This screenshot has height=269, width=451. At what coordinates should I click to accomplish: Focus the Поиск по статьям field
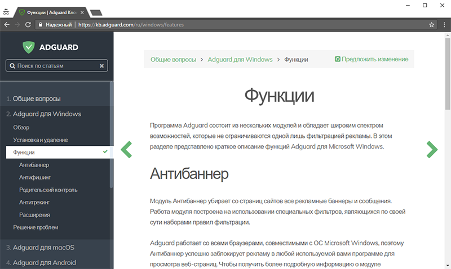[x=57, y=66]
